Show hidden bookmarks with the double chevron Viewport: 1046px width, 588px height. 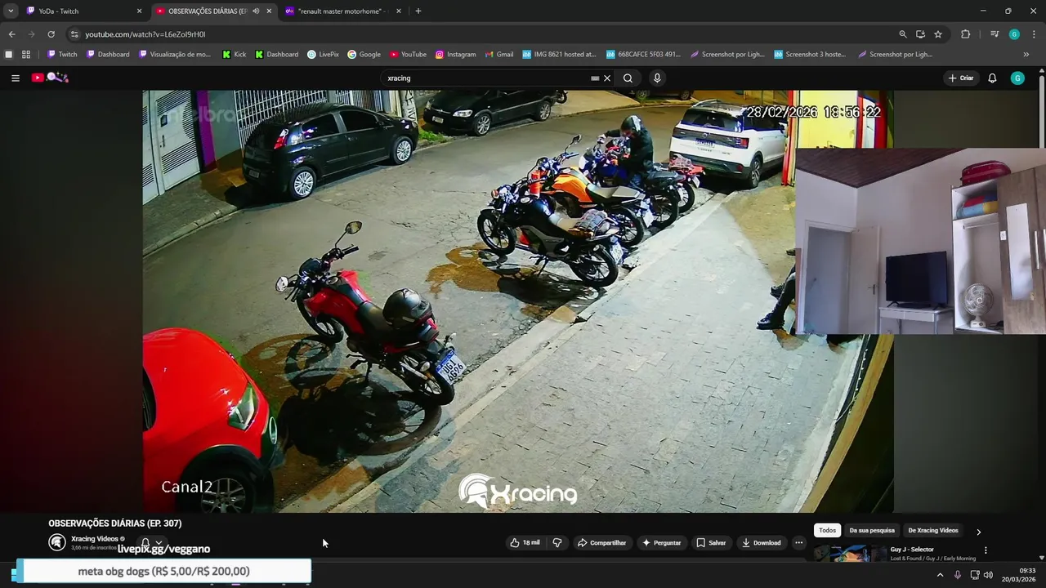coord(1026,55)
